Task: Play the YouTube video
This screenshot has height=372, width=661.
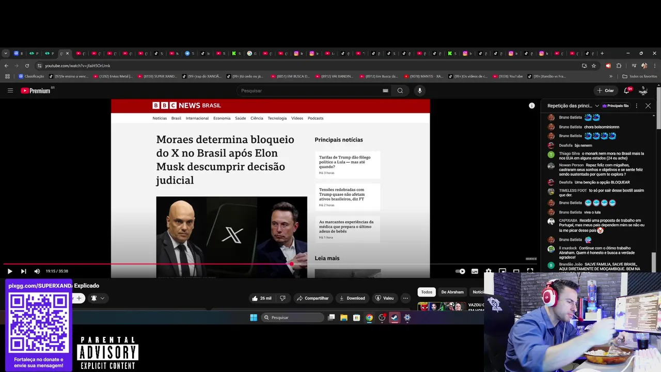Action: pos(9,271)
